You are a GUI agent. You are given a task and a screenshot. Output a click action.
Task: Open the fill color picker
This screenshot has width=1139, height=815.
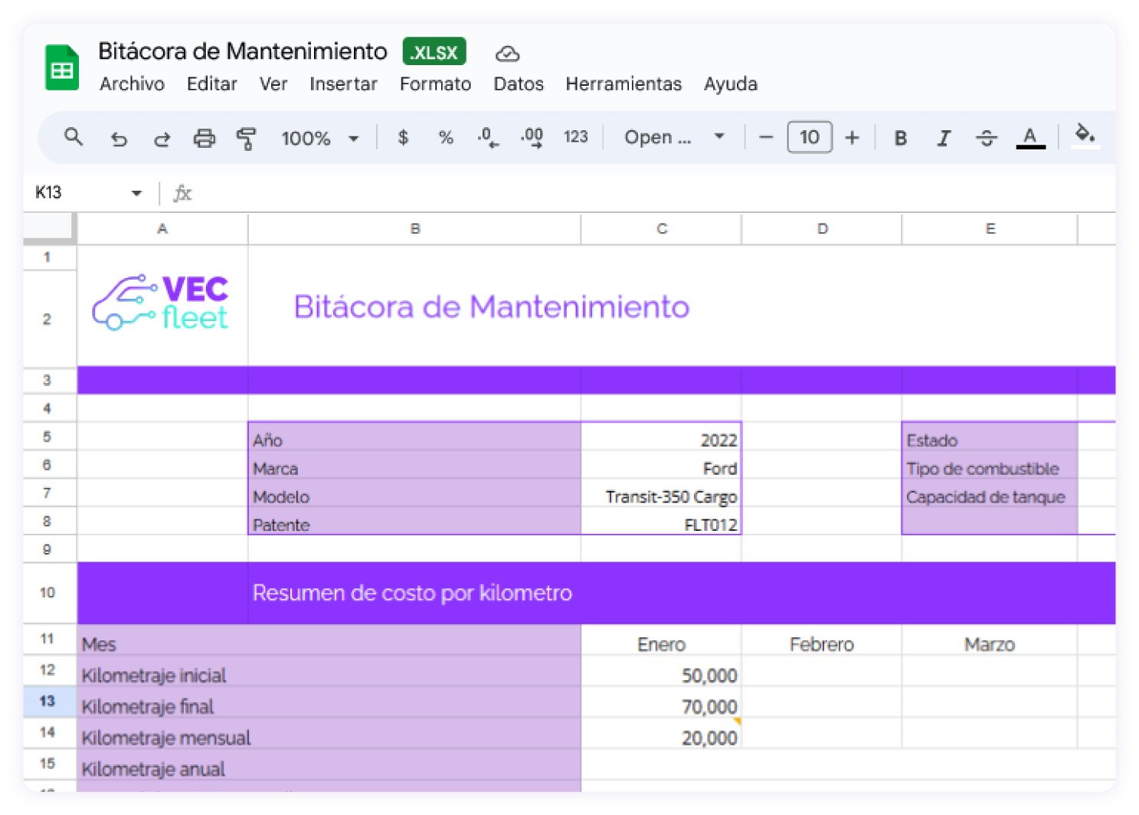(x=1085, y=136)
